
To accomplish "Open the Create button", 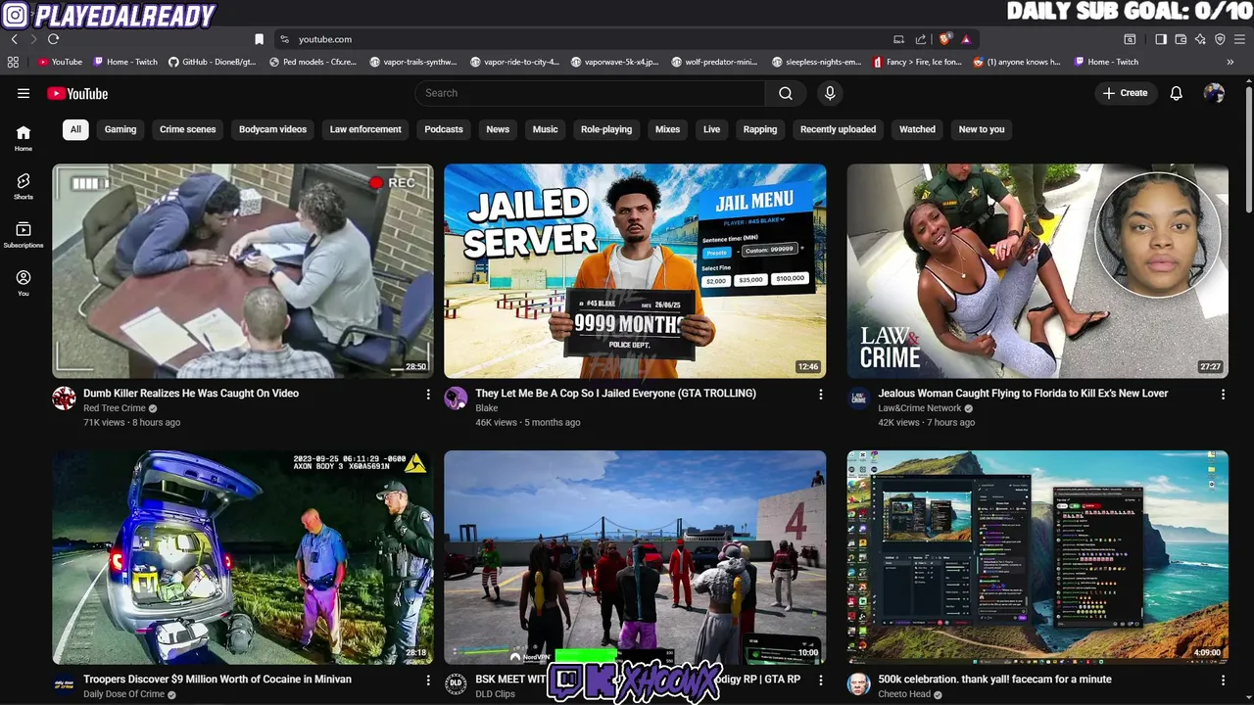I will (1125, 93).
